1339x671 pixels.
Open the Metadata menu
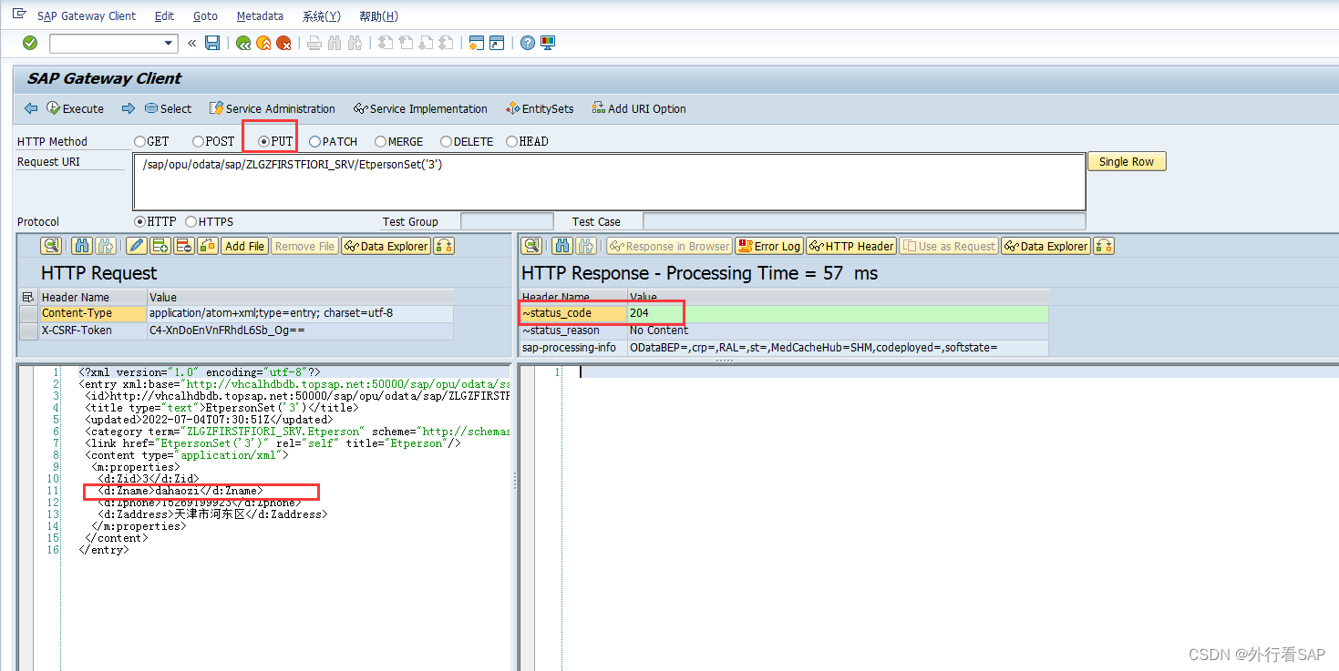(x=260, y=15)
